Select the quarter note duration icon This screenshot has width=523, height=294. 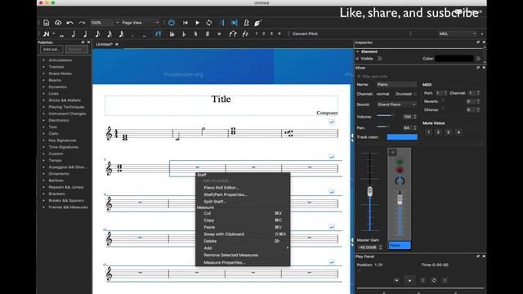point(85,33)
